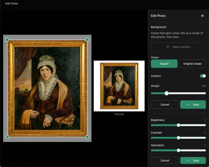
Task: Click the 'Preview' caption under the thumbnail
Action: click(119, 114)
